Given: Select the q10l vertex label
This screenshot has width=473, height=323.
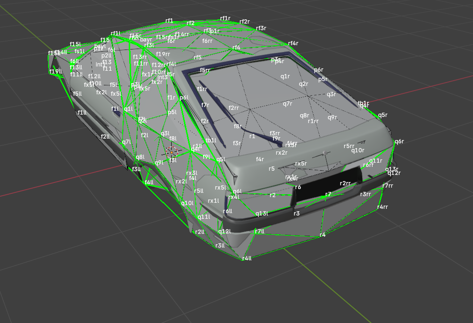Looking at the screenshot, I should click(x=187, y=203).
